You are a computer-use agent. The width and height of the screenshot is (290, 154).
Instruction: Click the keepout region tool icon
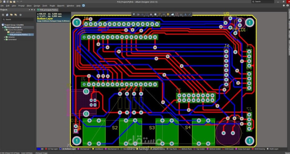(x=177, y=14)
